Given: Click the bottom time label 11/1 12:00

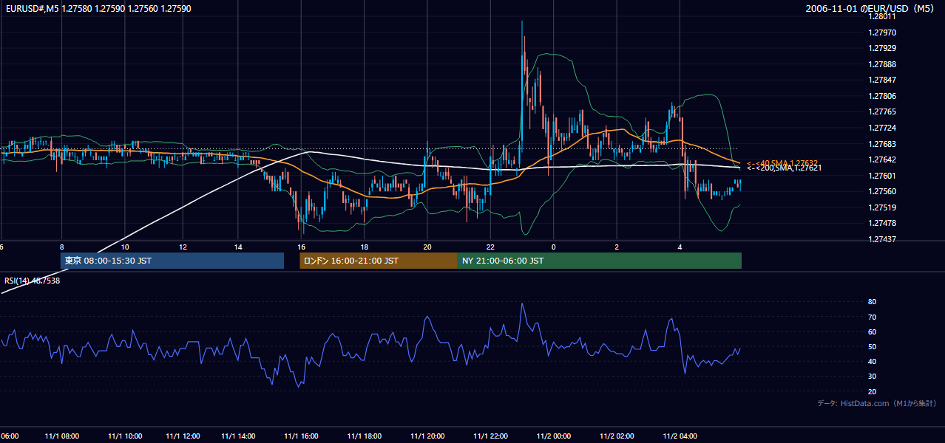Looking at the screenshot, I should 183,436.
